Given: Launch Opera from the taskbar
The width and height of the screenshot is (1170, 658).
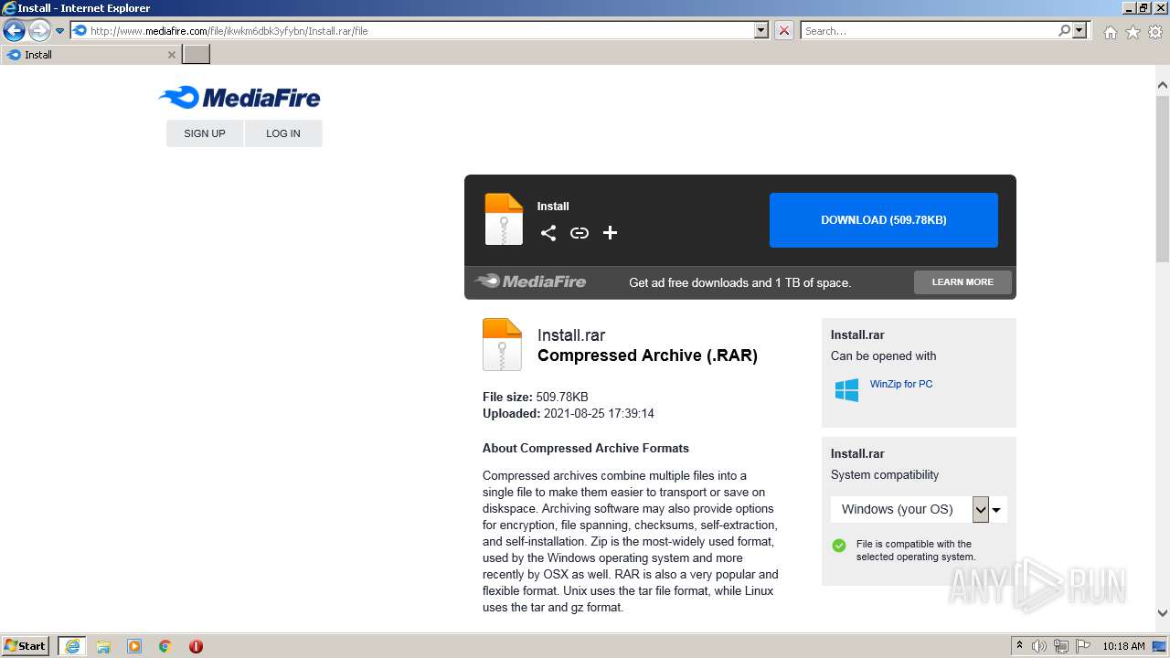Looking at the screenshot, I should 196,646.
